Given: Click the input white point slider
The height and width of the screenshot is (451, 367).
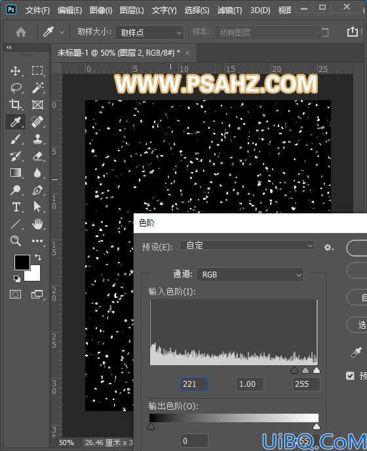Looking at the screenshot, I should (x=317, y=370).
